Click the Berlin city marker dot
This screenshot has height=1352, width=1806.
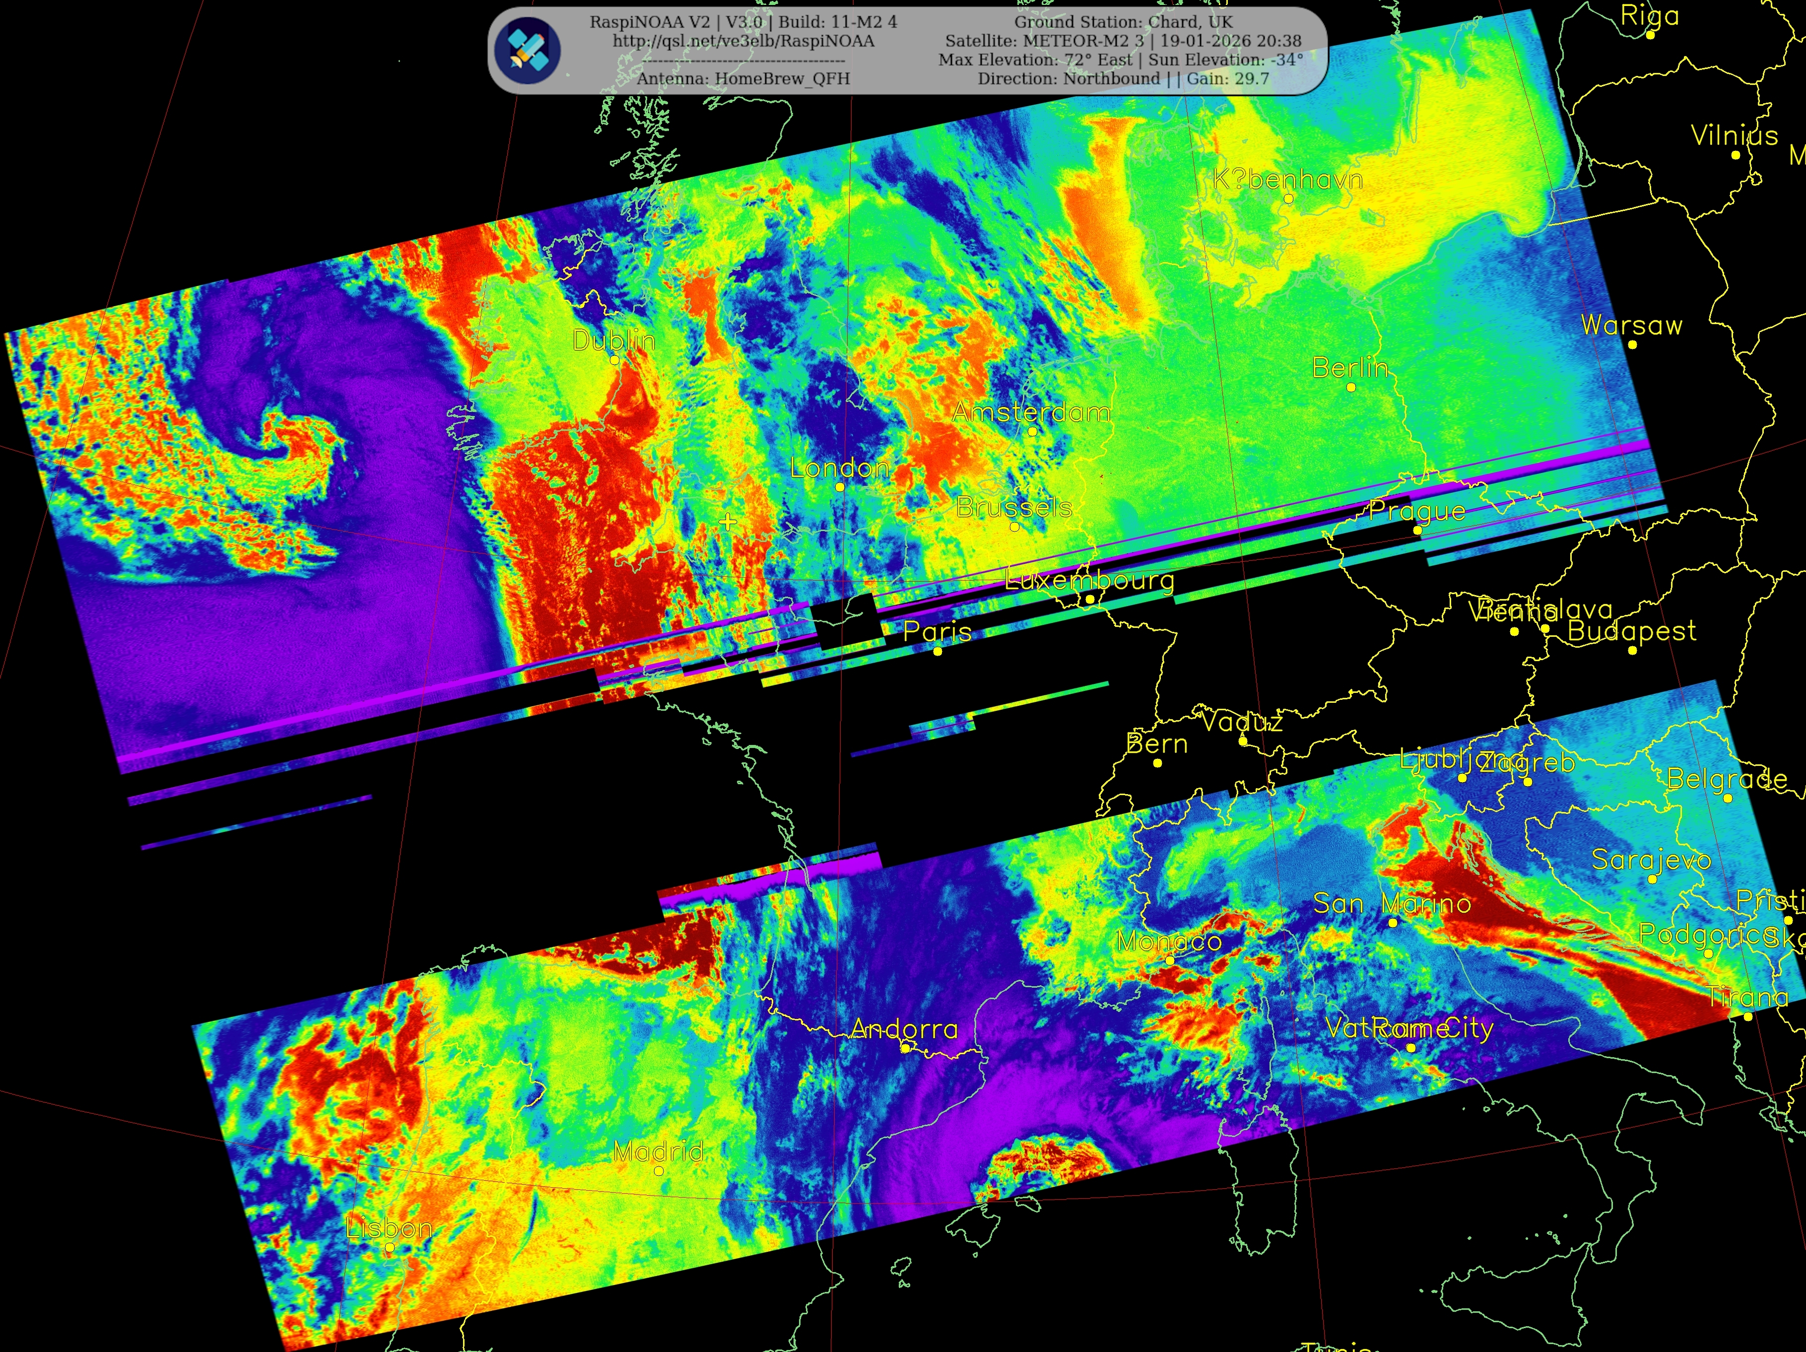[x=1350, y=388]
